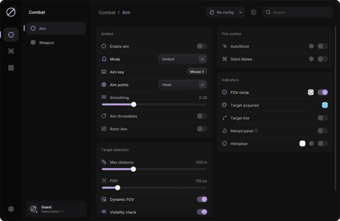Screen dimensions: 340x221
Task: Toggle Aim throwables switch
Action: 202,116
